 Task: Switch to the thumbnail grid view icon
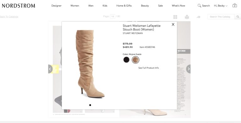pyautogui.click(x=175, y=17)
